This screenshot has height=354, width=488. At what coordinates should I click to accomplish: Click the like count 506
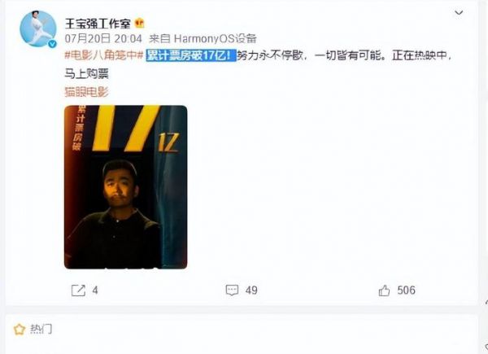406,291
